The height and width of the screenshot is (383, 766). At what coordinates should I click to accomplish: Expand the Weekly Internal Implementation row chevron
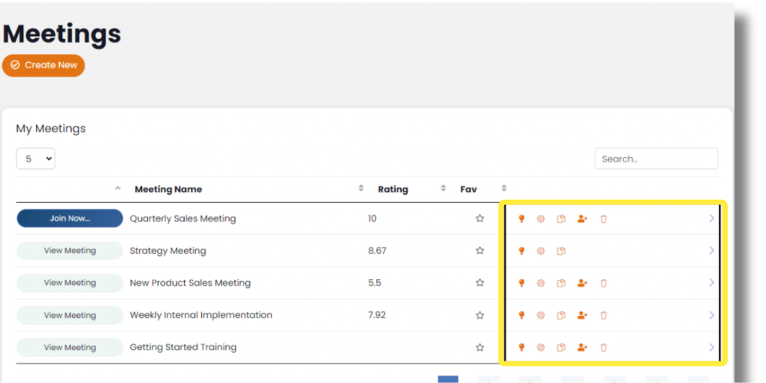[711, 316]
